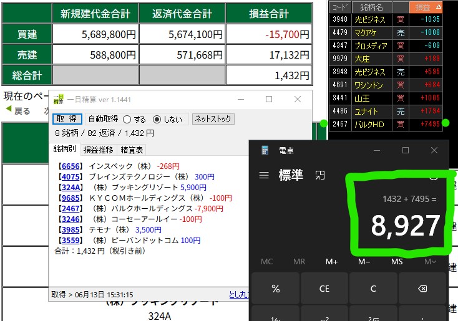Select the 9979 大庄 row

coord(386,59)
